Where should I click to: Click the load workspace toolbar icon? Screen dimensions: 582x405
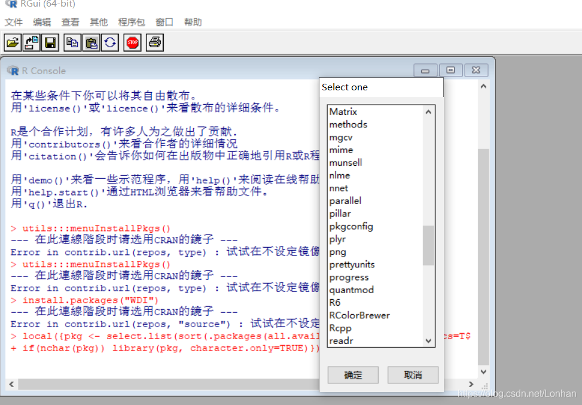coord(32,42)
